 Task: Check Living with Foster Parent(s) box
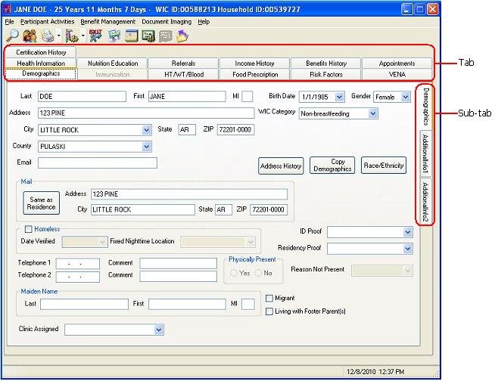269,311
